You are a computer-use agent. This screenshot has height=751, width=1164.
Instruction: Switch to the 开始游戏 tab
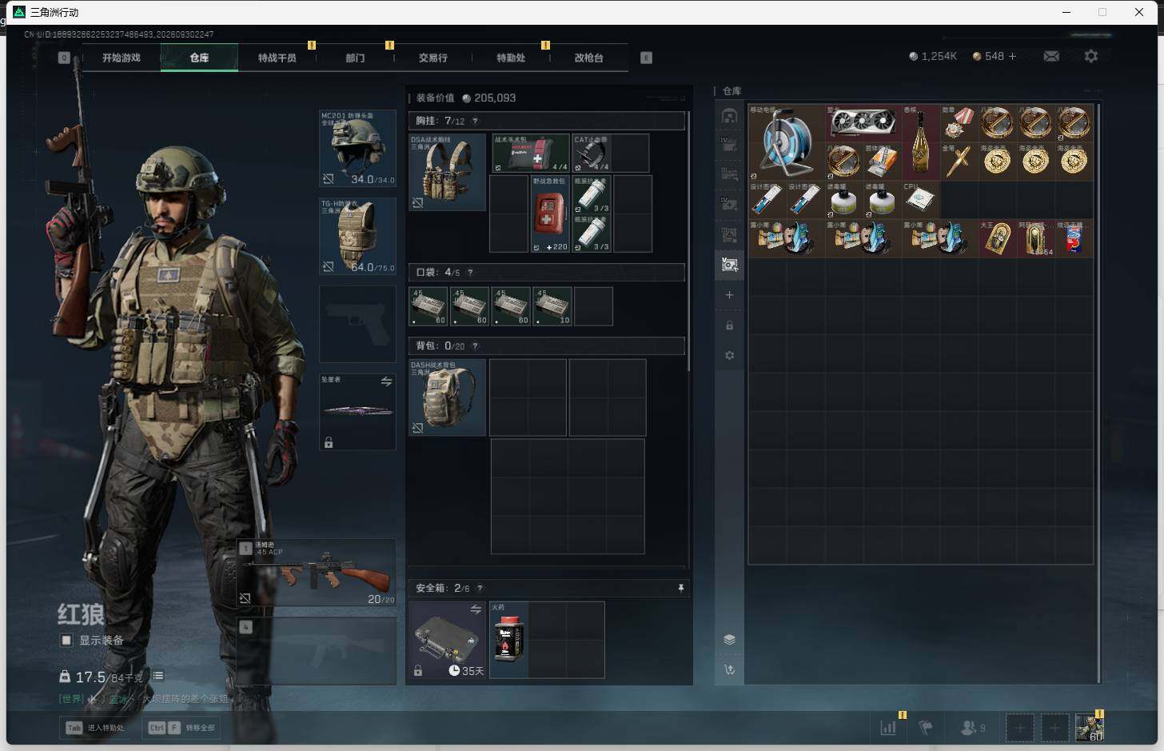(121, 58)
